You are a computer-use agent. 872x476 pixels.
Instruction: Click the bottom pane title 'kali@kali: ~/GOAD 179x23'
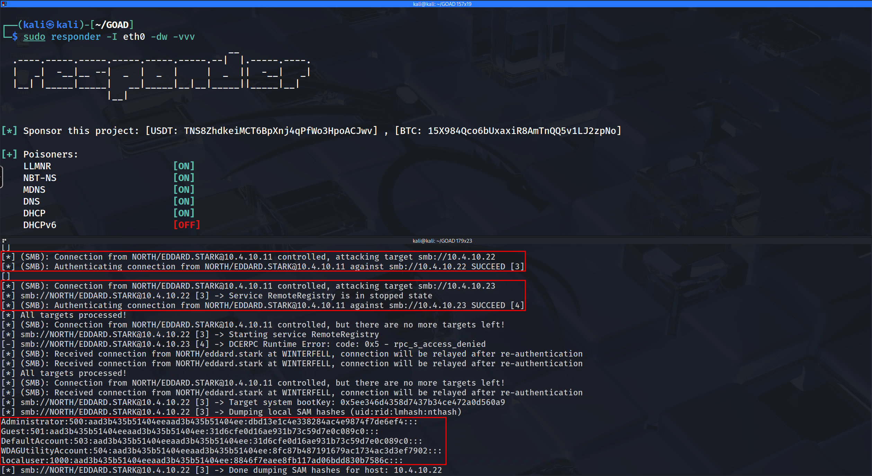click(x=442, y=241)
